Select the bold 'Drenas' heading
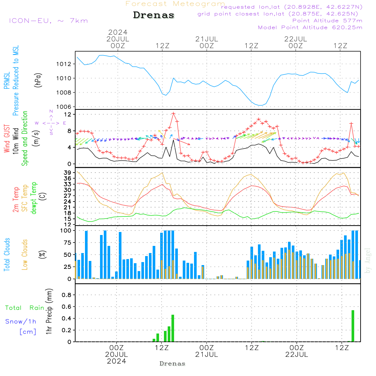Screen dimensions: 376x376 154,15
